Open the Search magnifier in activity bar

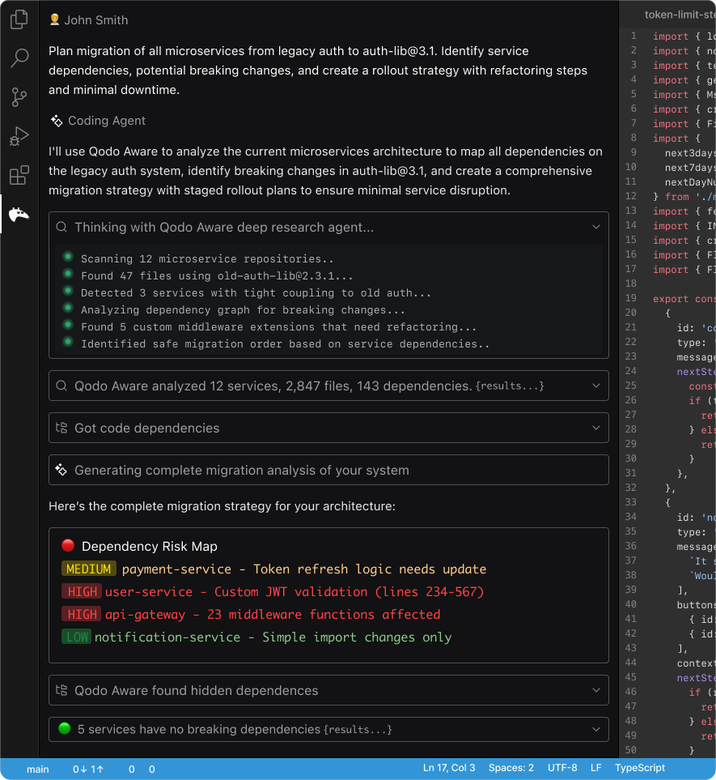pos(19,58)
